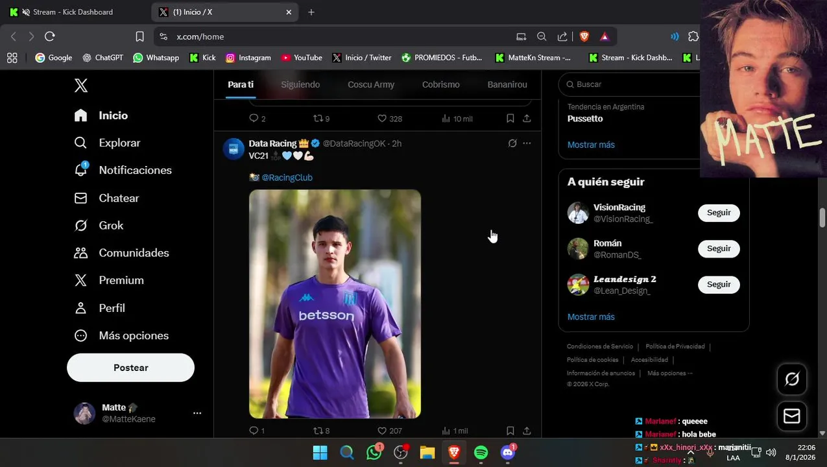Share the Data Racing post
827x467 pixels.
point(527,431)
